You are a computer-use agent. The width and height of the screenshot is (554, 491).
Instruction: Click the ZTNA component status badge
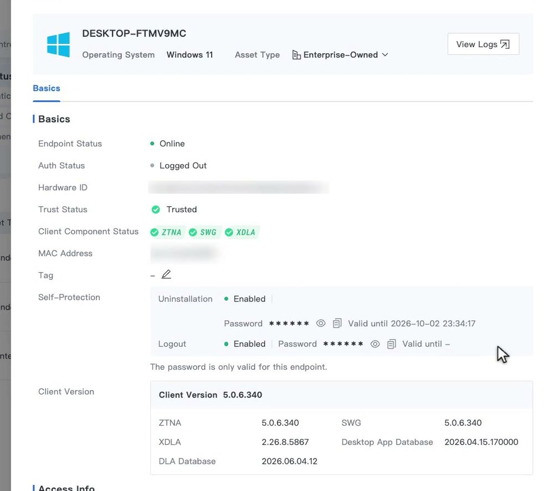tap(166, 232)
